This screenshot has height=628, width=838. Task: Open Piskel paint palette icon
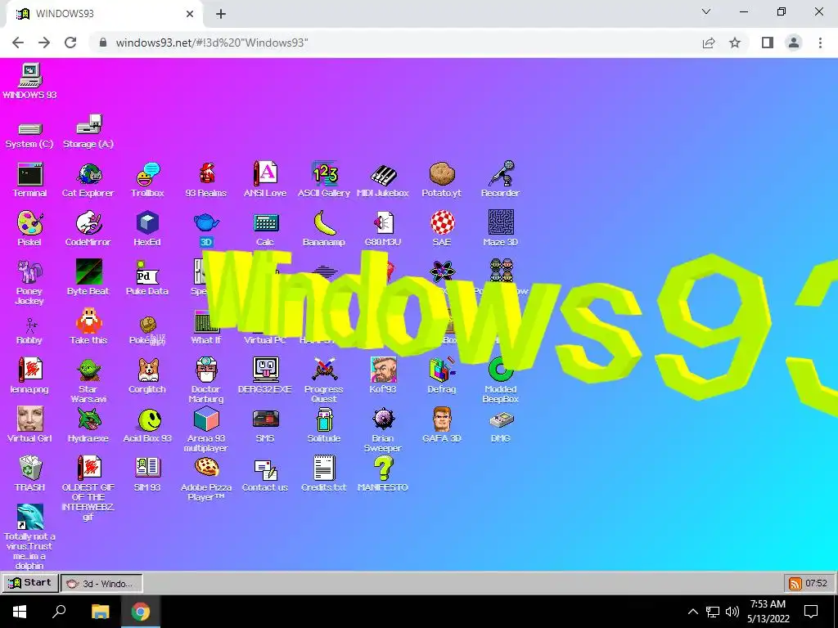pos(30,222)
